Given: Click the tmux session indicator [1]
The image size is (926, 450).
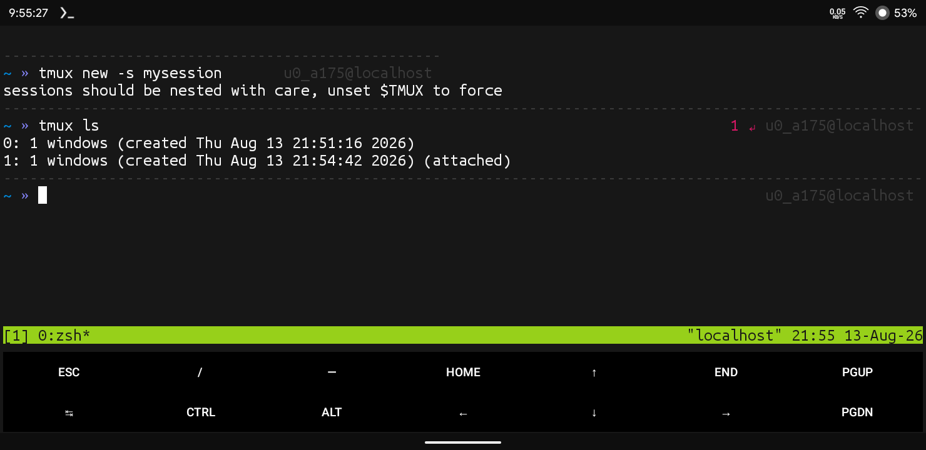Looking at the screenshot, I should [16, 336].
